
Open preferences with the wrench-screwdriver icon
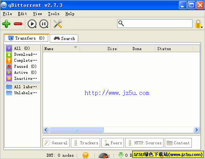[58, 24]
